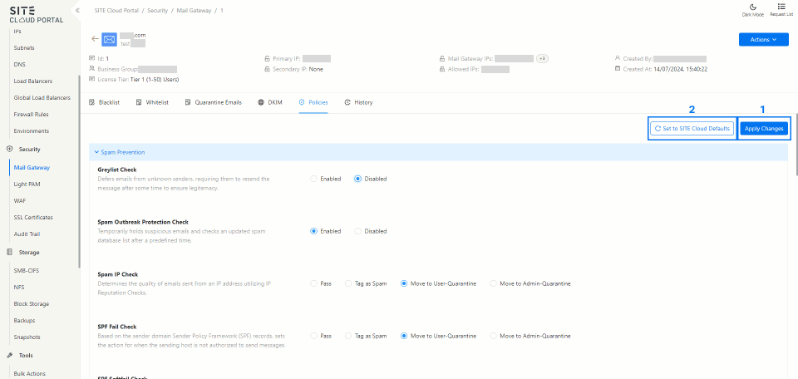This screenshot has width=798, height=379.
Task: Open the DKIM tab
Action: coord(270,102)
